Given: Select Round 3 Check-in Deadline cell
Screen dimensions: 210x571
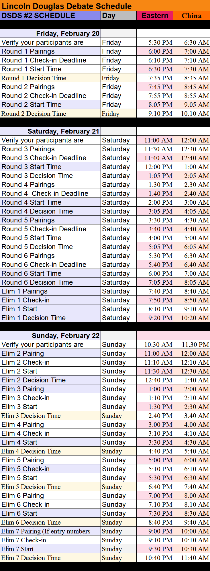Looking at the screenshot, I should tap(44, 158).
